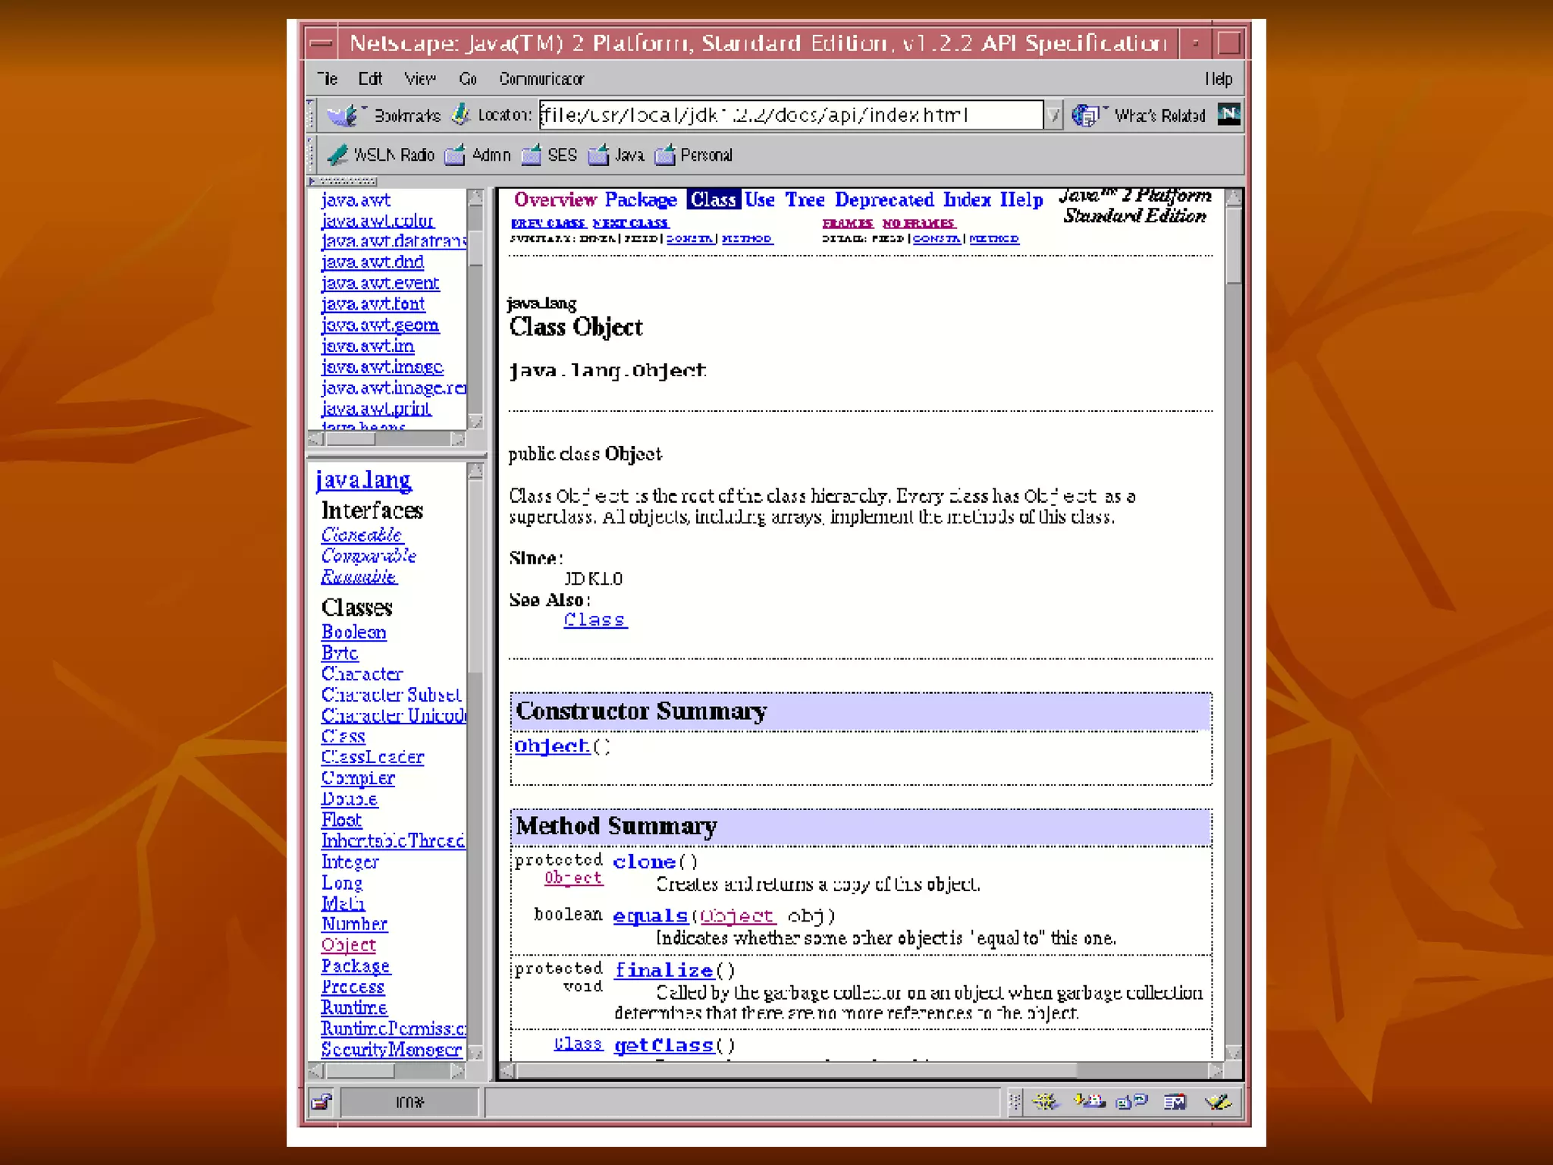Open the Newsgroups icon in the component bar
Image resolution: width=1553 pixels, height=1165 pixels.
(x=1131, y=1102)
